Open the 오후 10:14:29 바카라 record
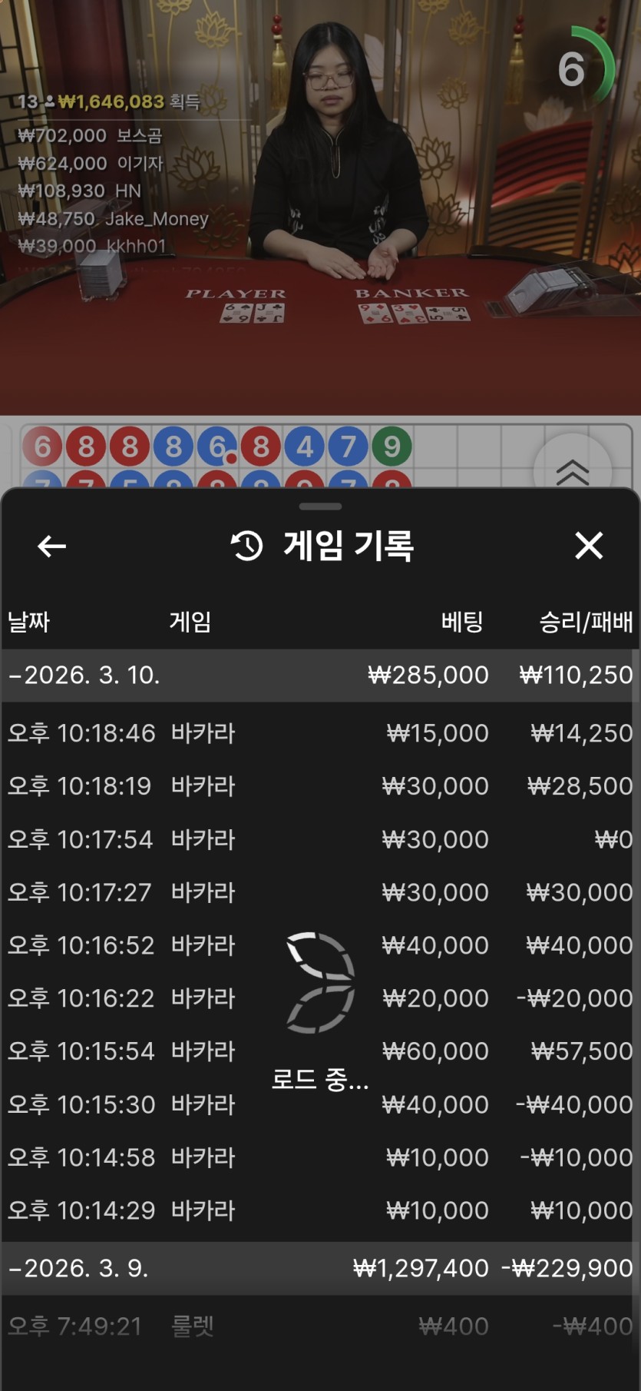This screenshot has height=1391, width=641. (x=320, y=1210)
